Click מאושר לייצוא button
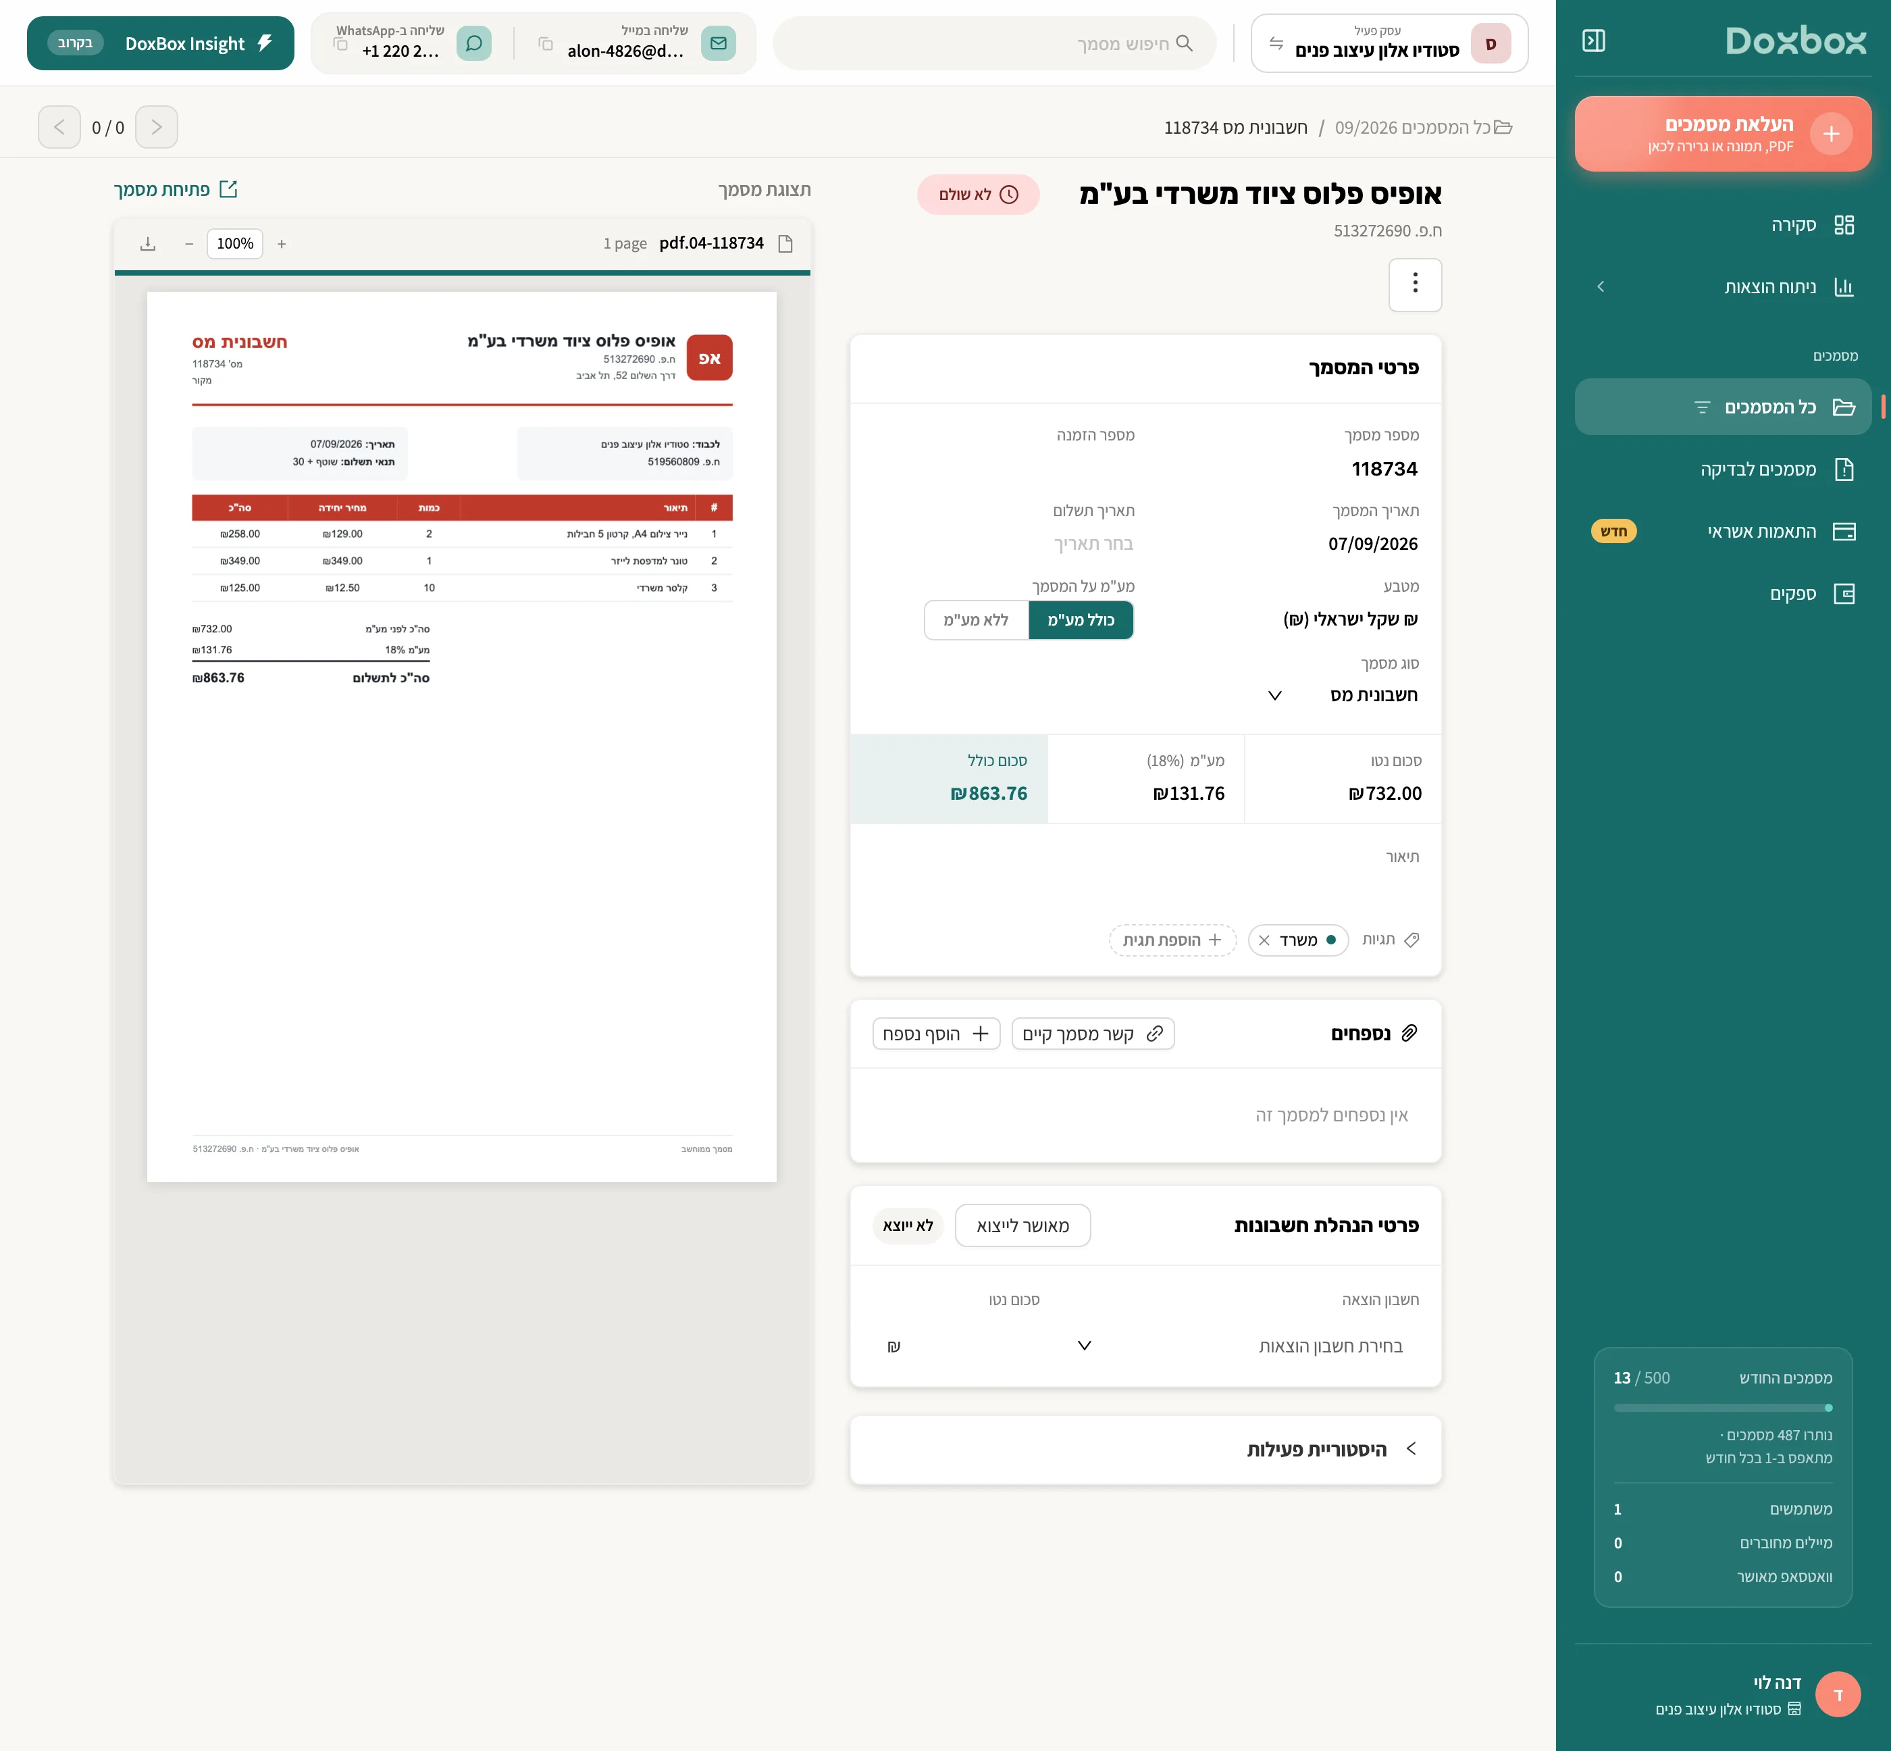 [x=1022, y=1225]
